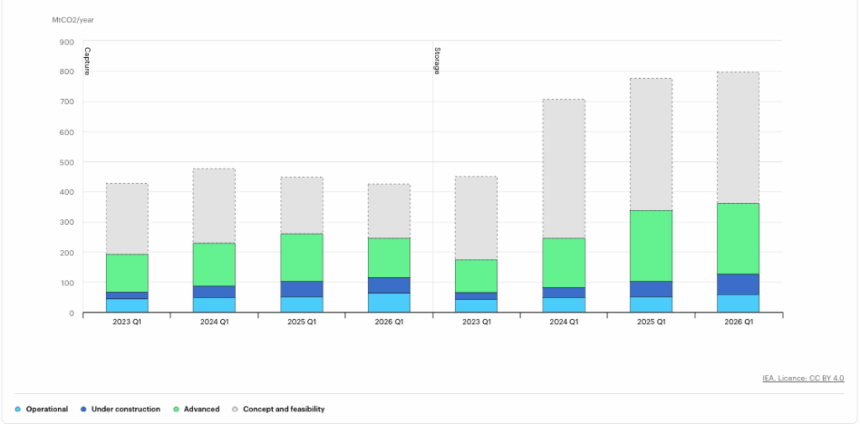Select green Advanced segment of Storage 2026 Q1 bar
The height and width of the screenshot is (424, 860).
[738, 238]
